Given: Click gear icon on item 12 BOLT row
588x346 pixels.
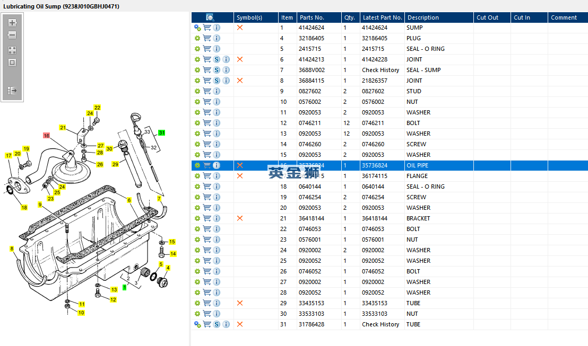Looking at the screenshot, I should point(197,123).
